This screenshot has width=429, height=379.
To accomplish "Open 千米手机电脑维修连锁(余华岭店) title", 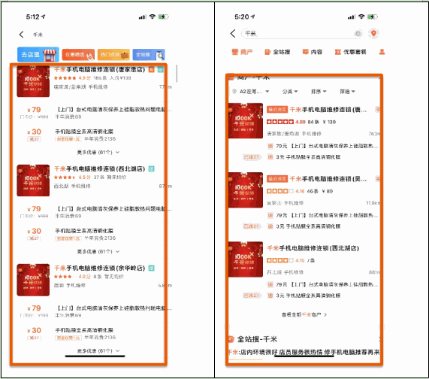I will [100, 268].
